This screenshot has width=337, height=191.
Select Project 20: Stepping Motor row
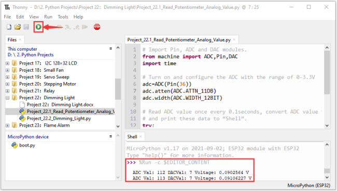pyautogui.click(x=60, y=84)
